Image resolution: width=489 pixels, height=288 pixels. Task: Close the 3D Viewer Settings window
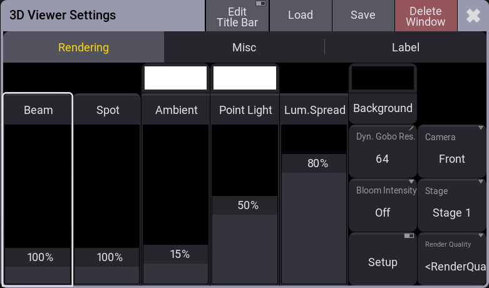(x=473, y=16)
